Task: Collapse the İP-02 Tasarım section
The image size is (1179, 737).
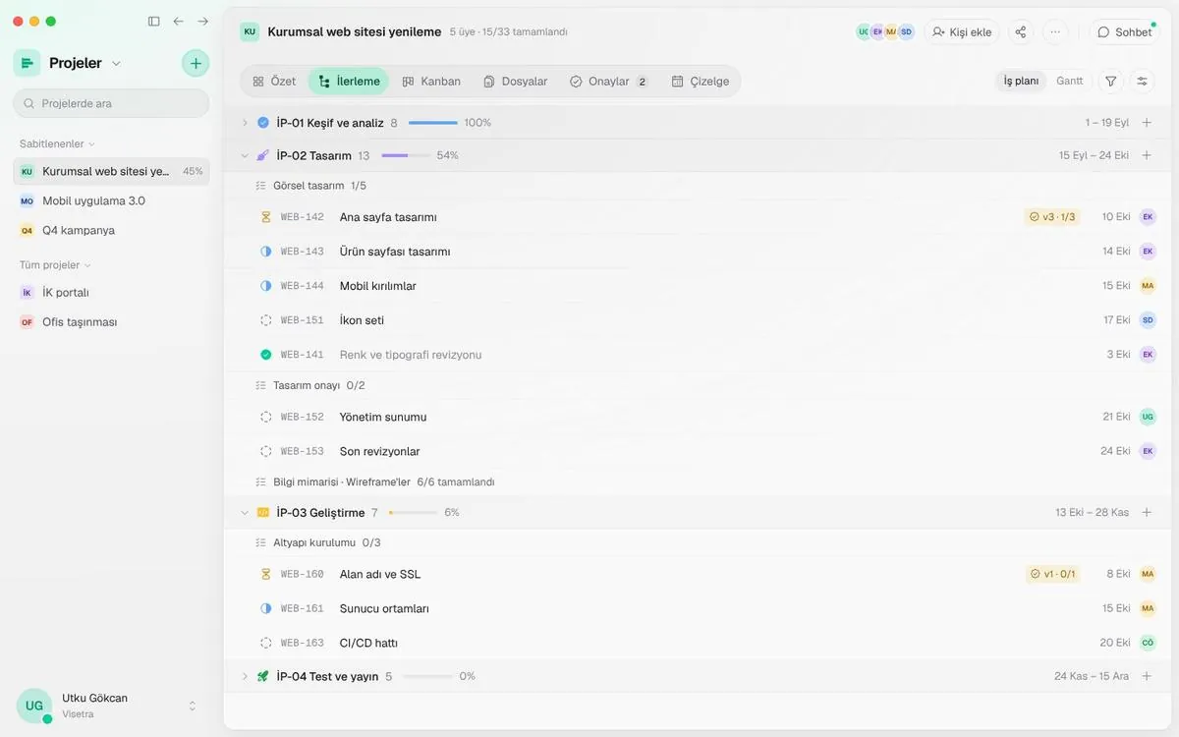Action: (x=245, y=155)
